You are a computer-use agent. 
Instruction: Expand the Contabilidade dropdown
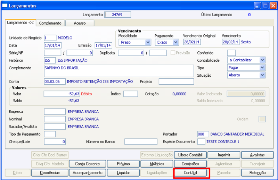(262, 60)
